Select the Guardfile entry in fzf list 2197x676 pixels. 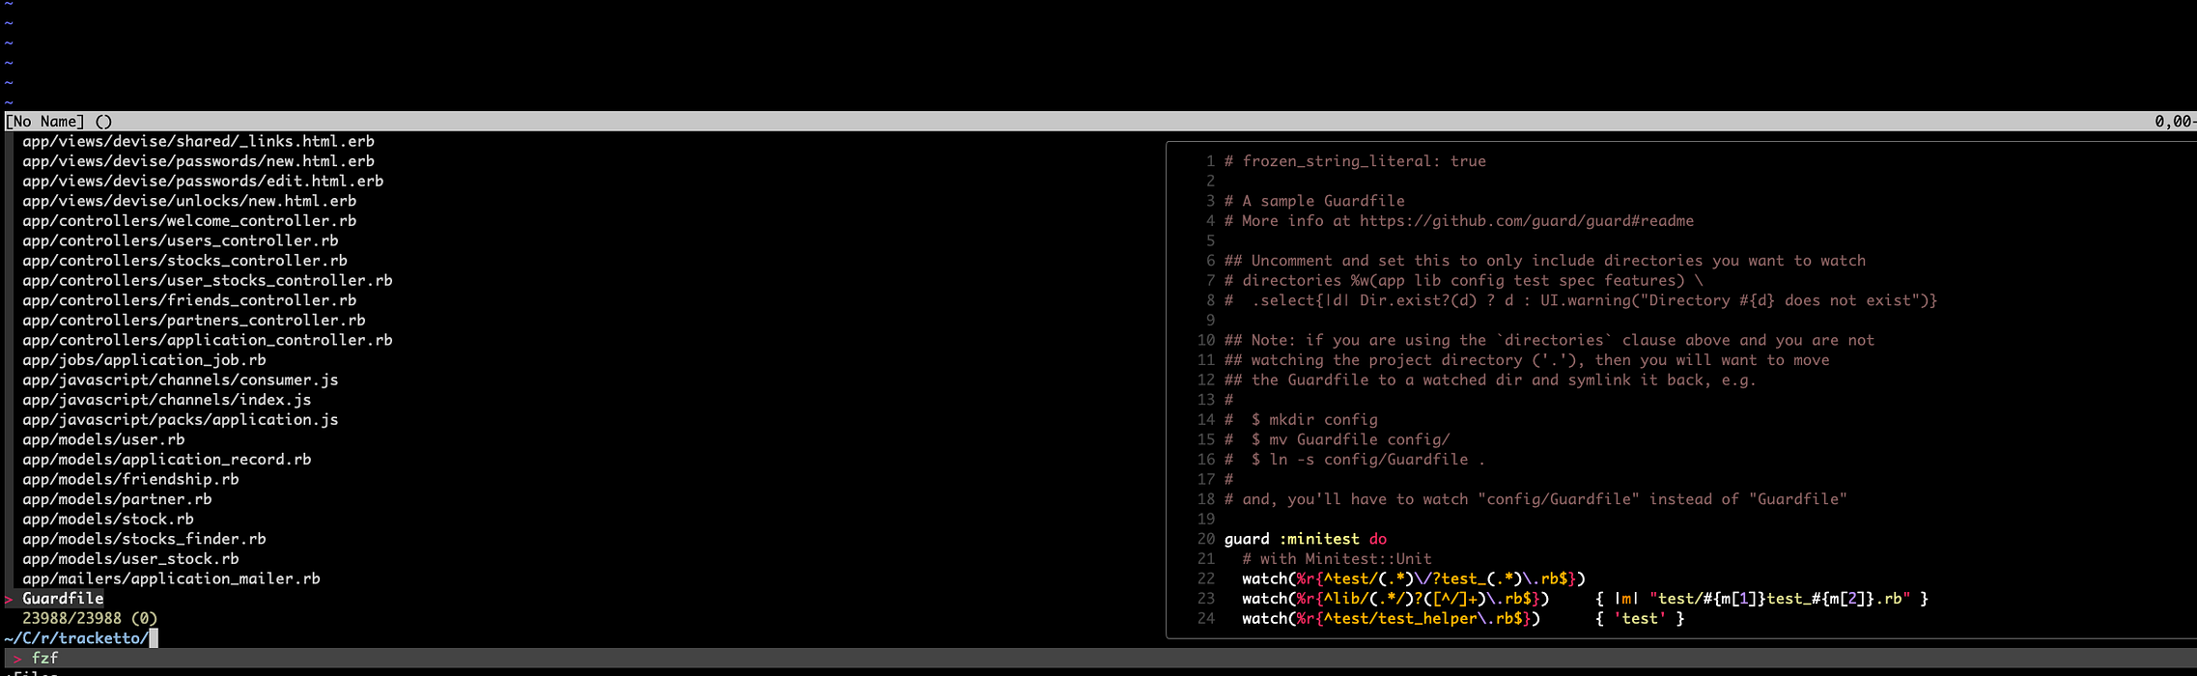point(63,599)
